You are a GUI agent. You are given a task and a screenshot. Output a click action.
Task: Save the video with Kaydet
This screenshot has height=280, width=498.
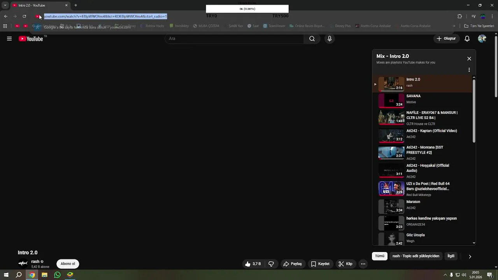[x=320, y=264]
